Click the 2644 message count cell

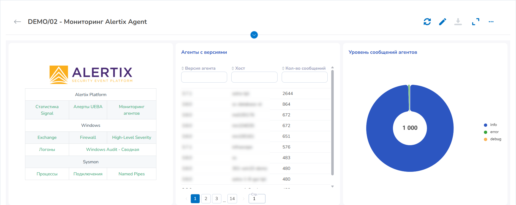(x=288, y=94)
